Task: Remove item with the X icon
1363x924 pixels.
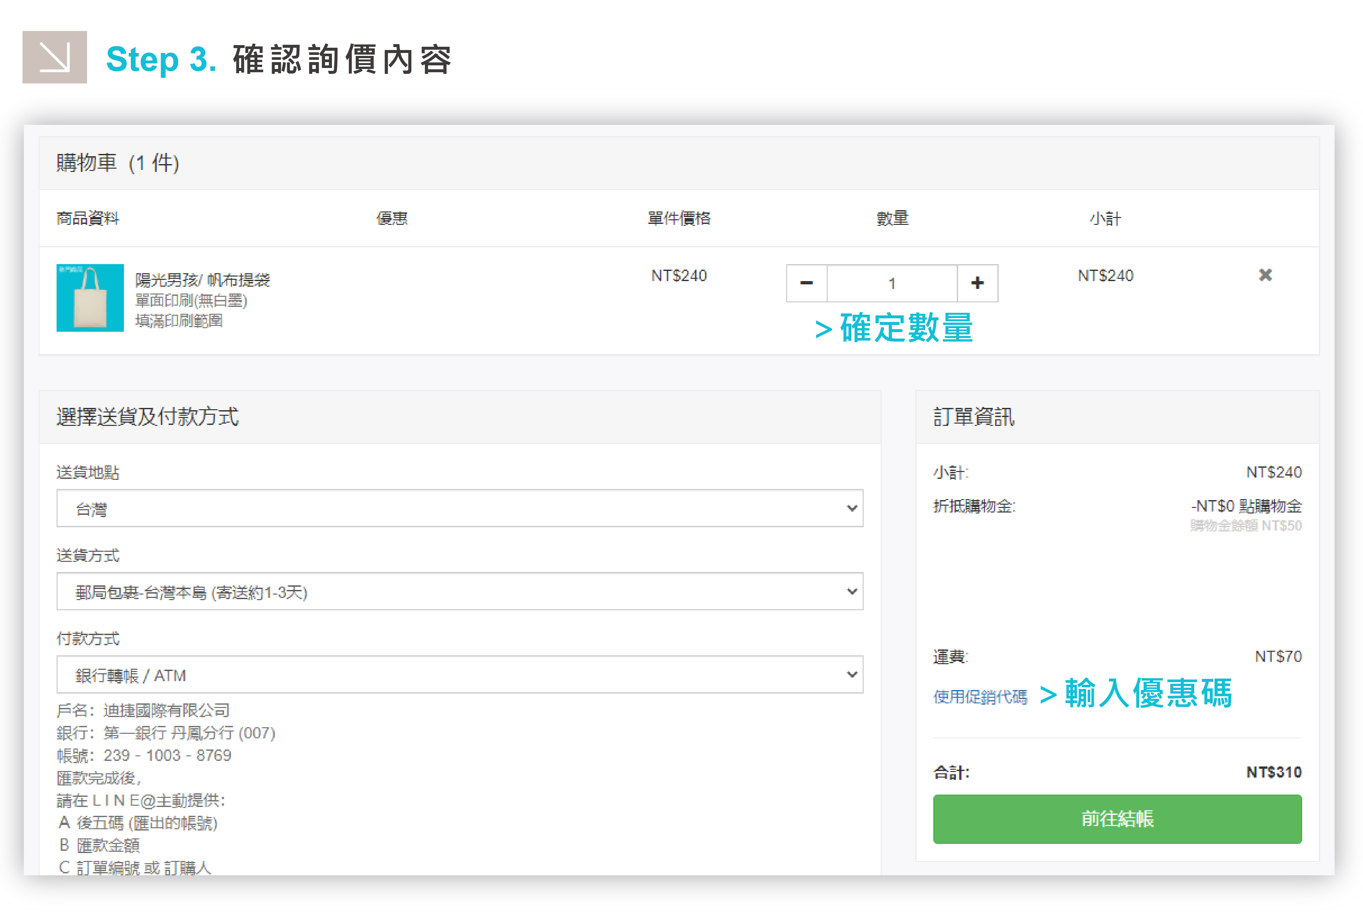Action: coord(1265,275)
